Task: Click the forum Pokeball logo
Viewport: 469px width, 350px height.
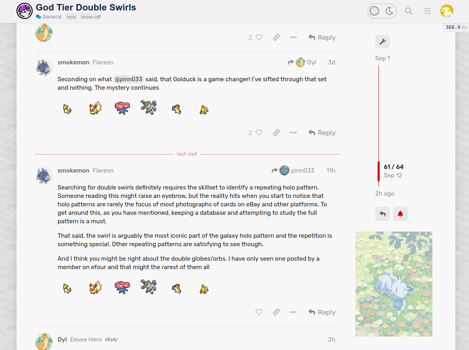Action: (25, 11)
